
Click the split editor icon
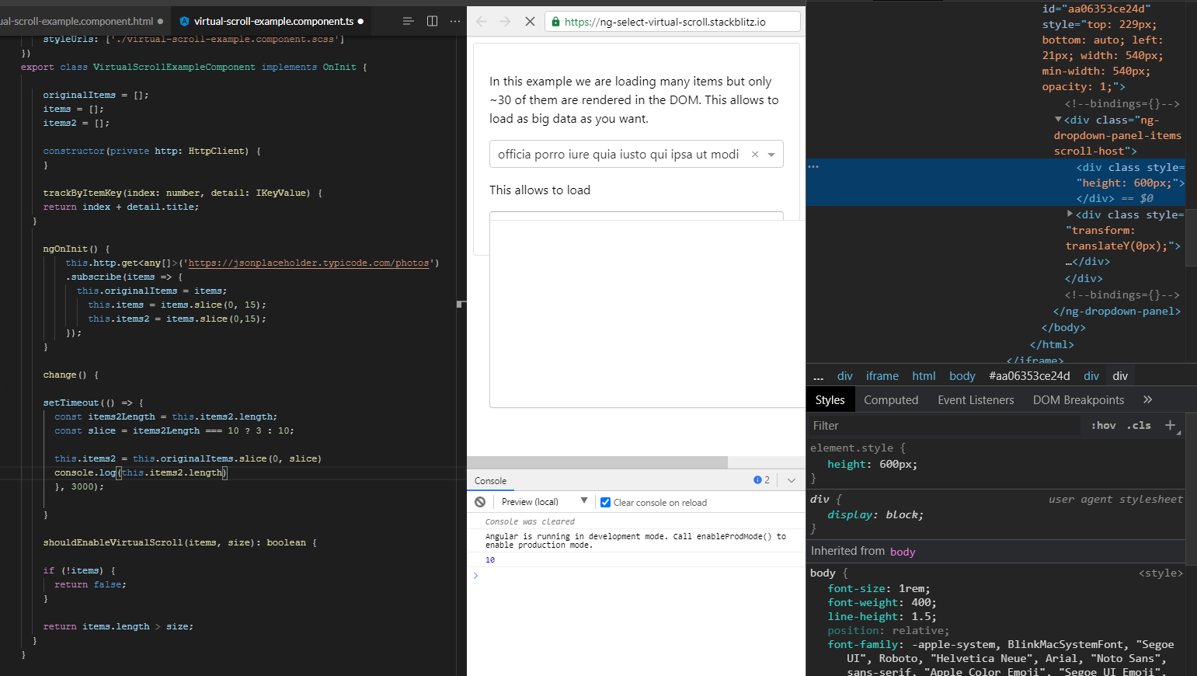tap(432, 21)
